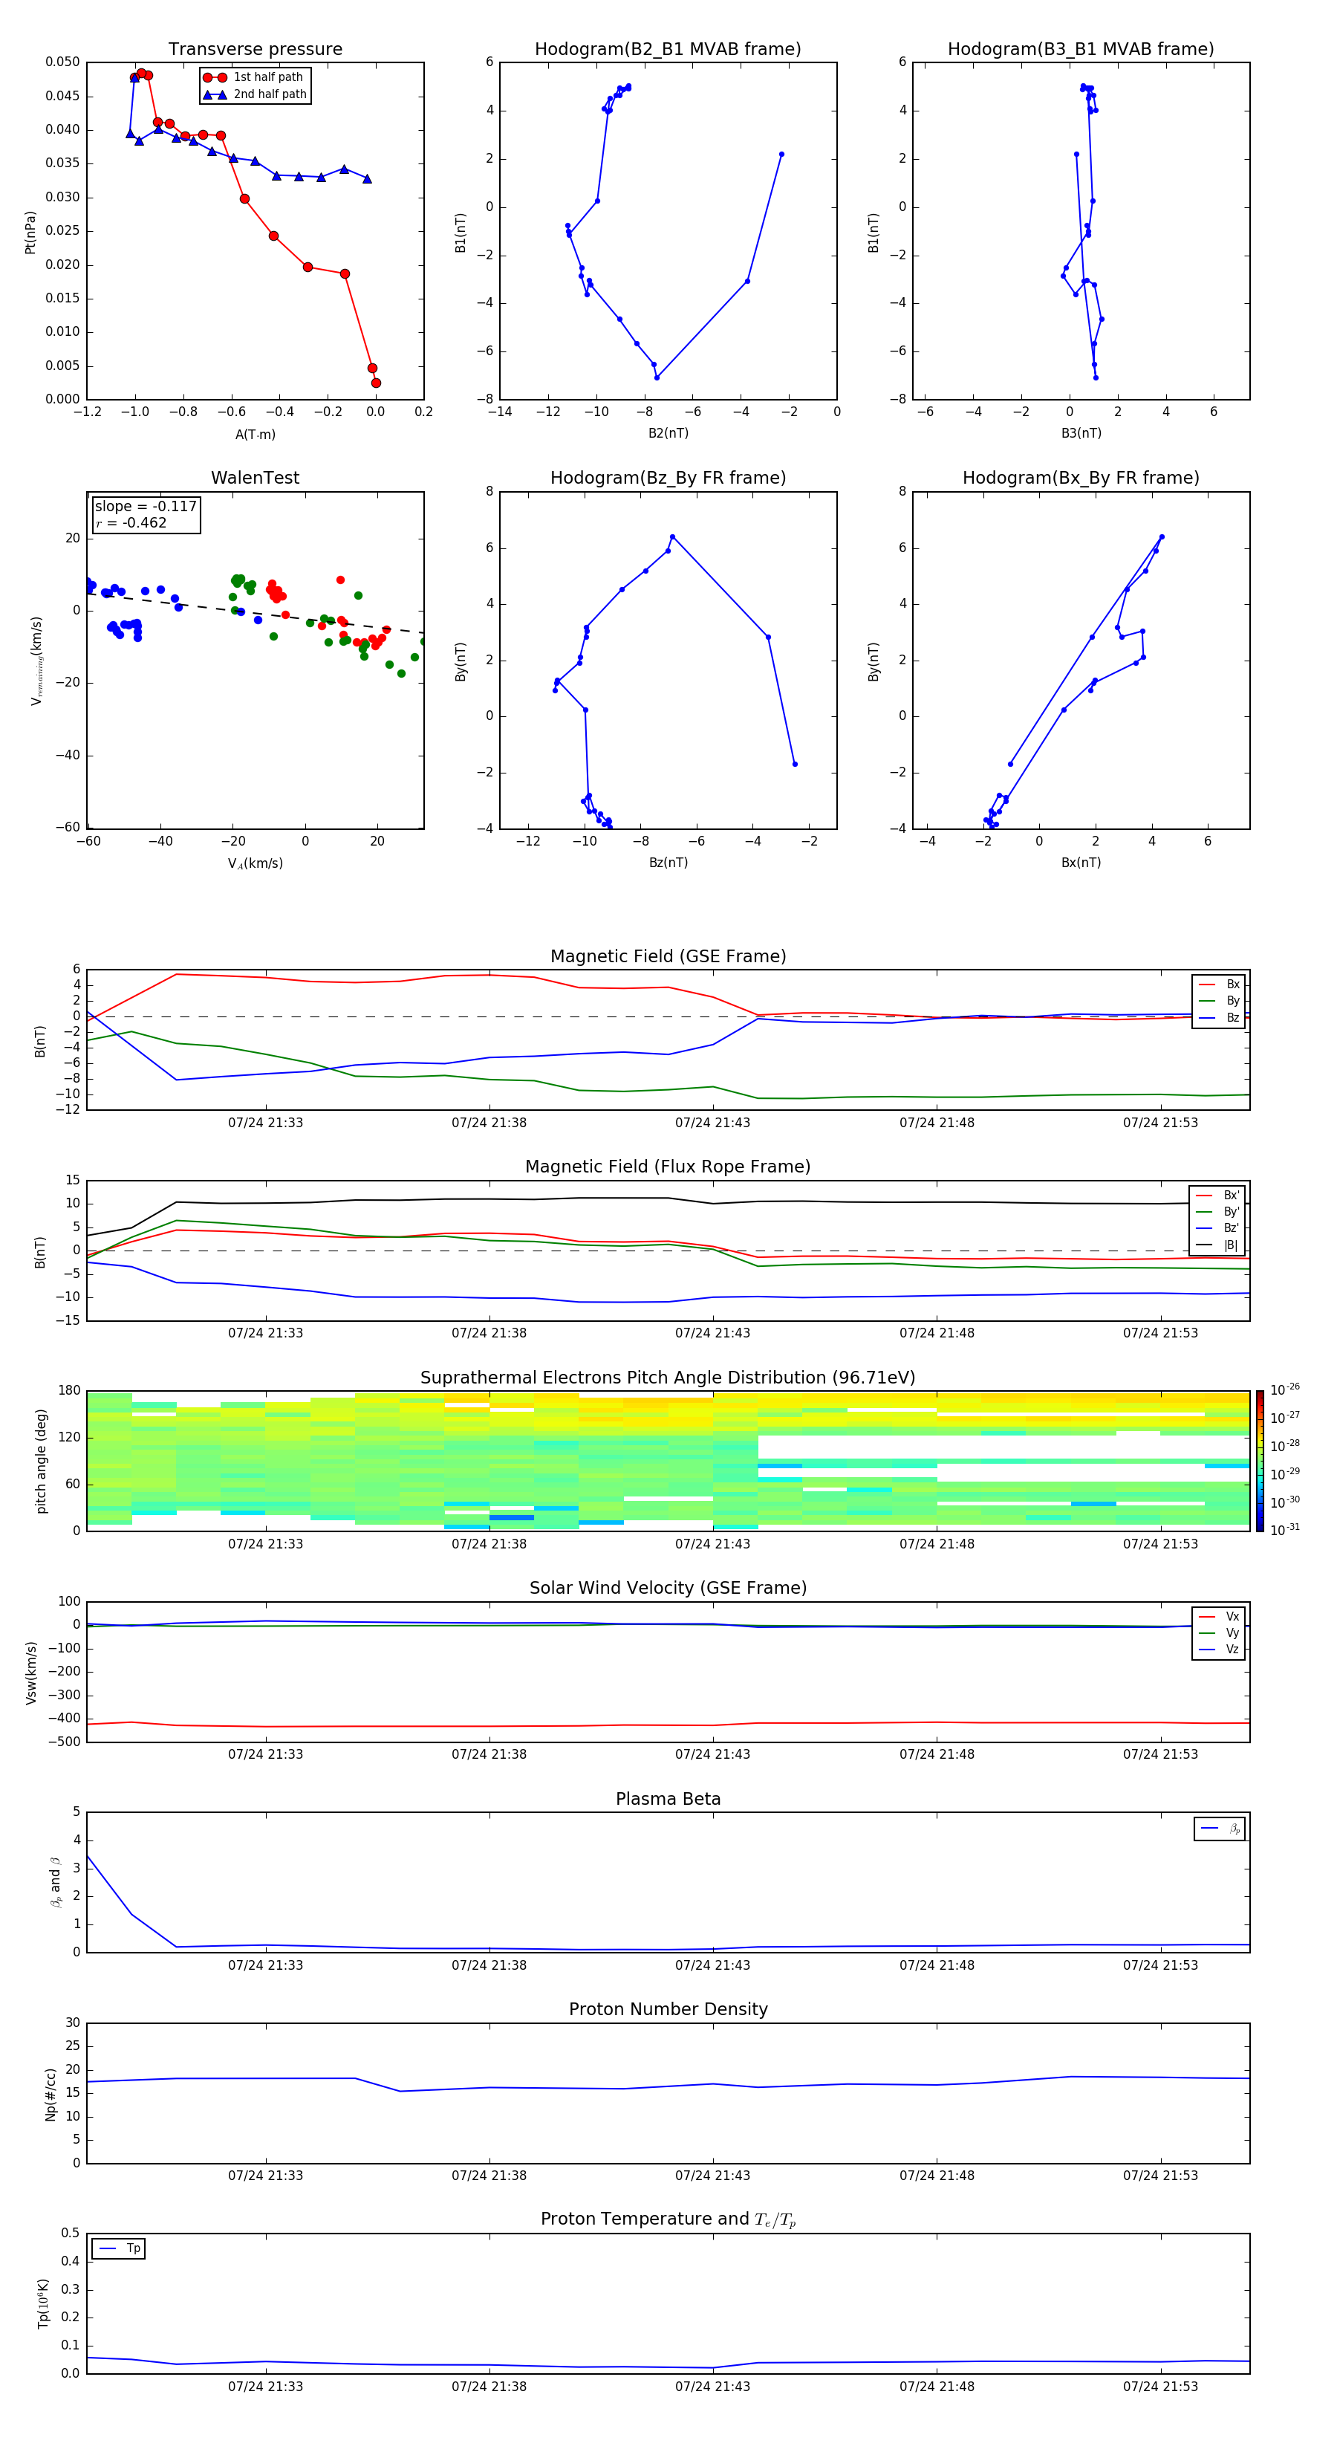
Task: Click the 'Hodogram(B3_B1 MVAB frame)' title
Action: 1081,48
